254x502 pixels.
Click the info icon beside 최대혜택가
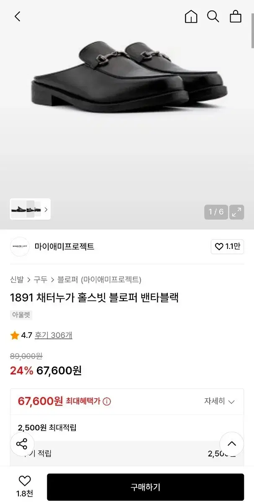tap(107, 402)
